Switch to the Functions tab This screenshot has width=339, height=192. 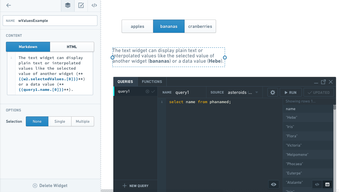(152, 82)
